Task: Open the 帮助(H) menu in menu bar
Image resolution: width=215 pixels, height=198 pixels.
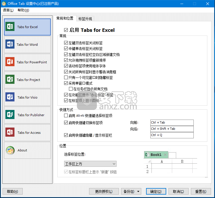Action: tap(23, 10)
